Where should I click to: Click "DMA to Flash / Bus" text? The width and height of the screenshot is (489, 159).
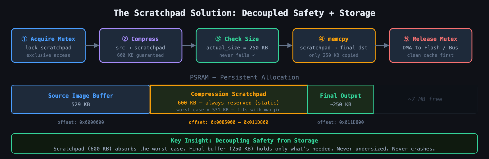(x=430, y=48)
